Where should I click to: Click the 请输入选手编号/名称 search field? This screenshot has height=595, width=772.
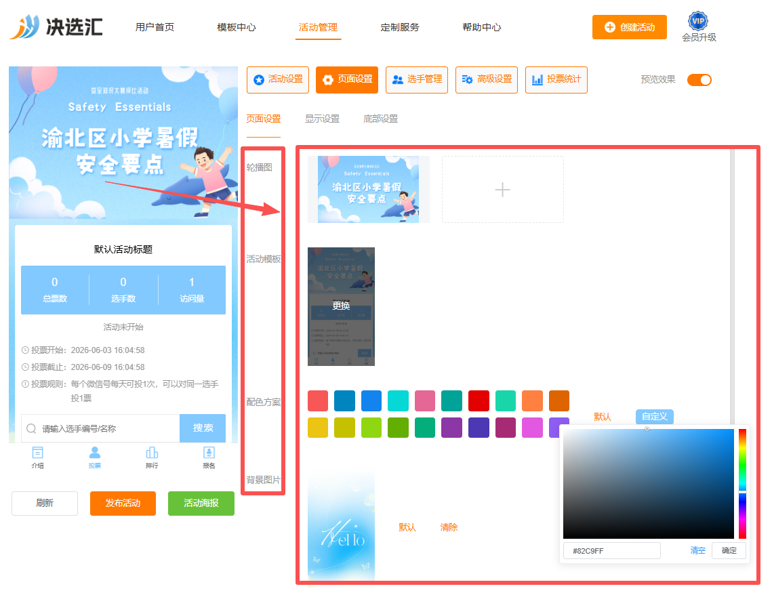coord(100,428)
